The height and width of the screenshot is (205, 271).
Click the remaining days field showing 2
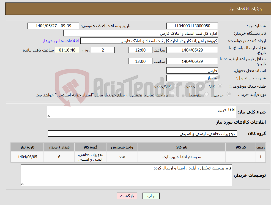tap(103, 50)
